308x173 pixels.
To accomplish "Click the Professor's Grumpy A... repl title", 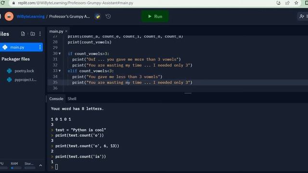I will (x=69, y=16).
